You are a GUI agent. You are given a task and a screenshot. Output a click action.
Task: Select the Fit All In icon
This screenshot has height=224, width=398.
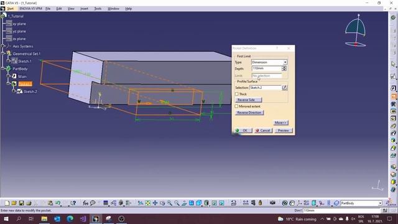coord(148,203)
